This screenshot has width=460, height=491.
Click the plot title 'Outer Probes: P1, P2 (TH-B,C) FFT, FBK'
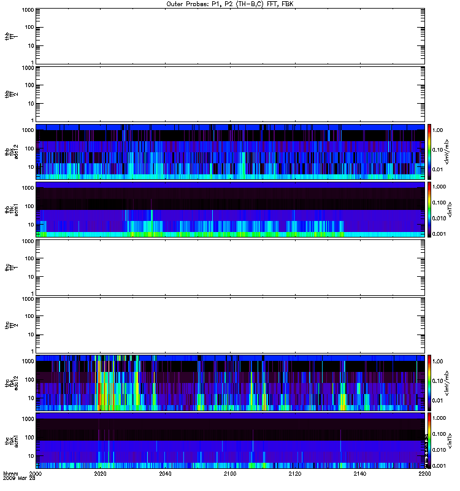(230, 4)
